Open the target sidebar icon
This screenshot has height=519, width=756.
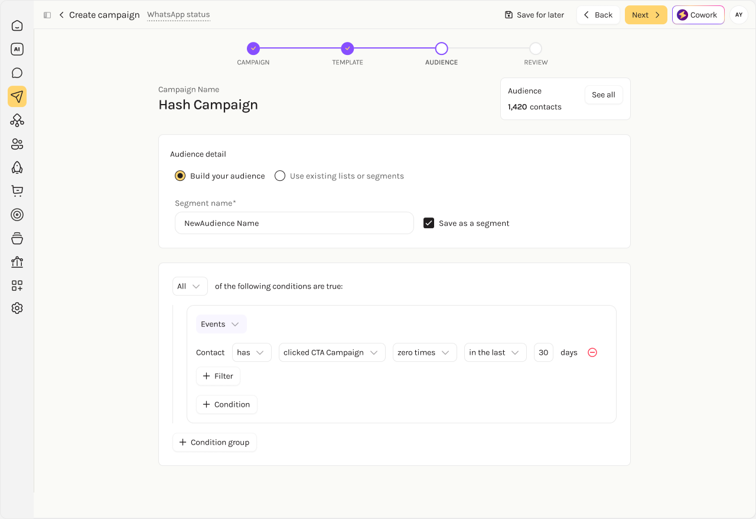pos(17,215)
